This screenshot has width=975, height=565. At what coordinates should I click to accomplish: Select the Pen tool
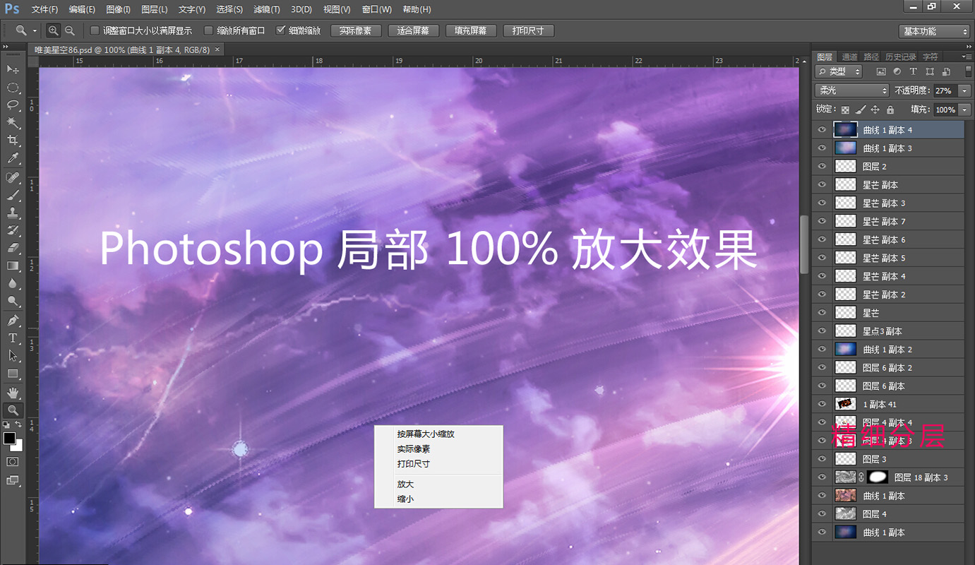[13, 321]
